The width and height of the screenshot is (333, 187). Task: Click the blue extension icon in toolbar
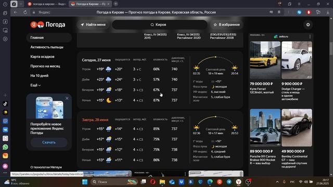299,12
